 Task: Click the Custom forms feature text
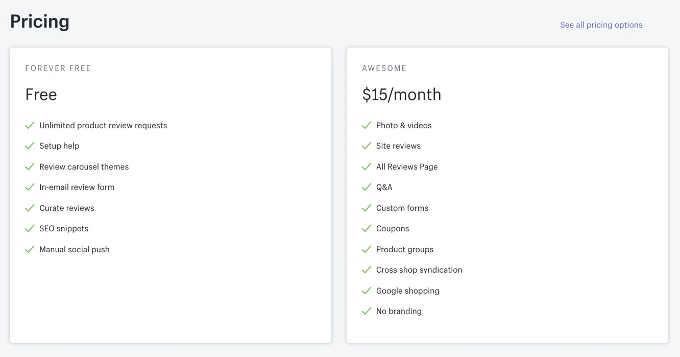coord(402,208)
